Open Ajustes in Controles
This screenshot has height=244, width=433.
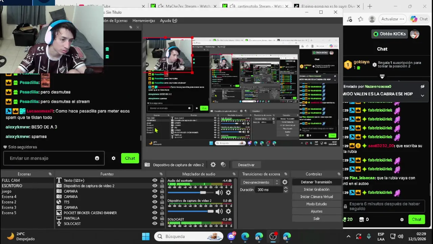pos(316,211)
